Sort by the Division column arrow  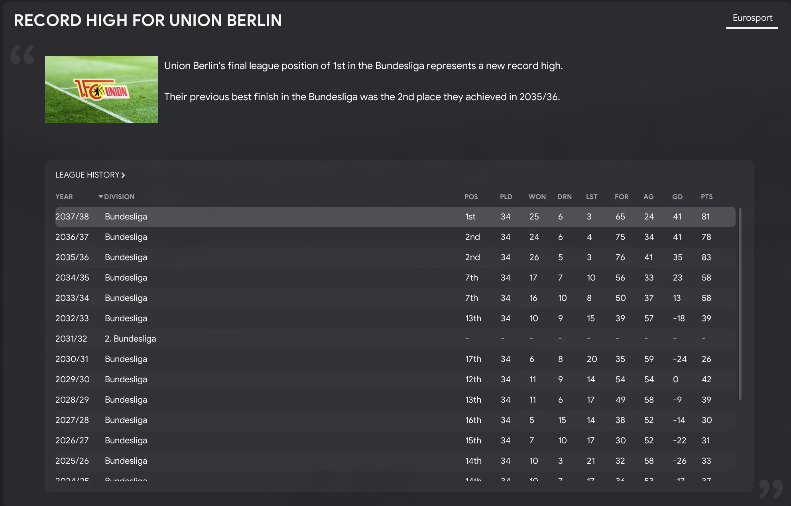tap(100, 197)
